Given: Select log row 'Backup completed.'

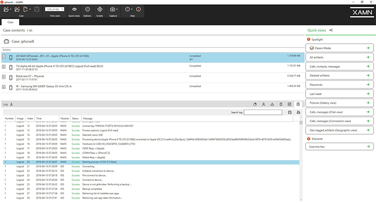Looking at the screenshot, I should click(151, 189).
